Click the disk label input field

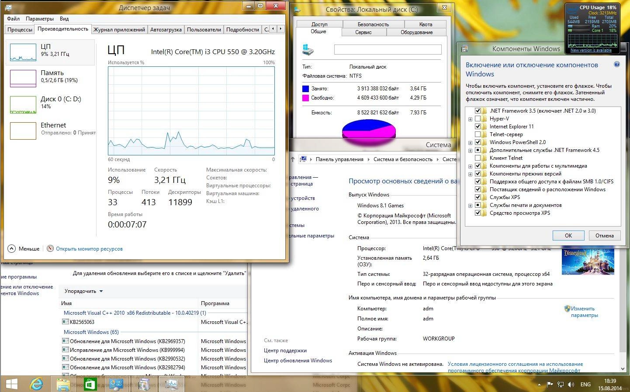pyautogui.click(x=388, y=49)
